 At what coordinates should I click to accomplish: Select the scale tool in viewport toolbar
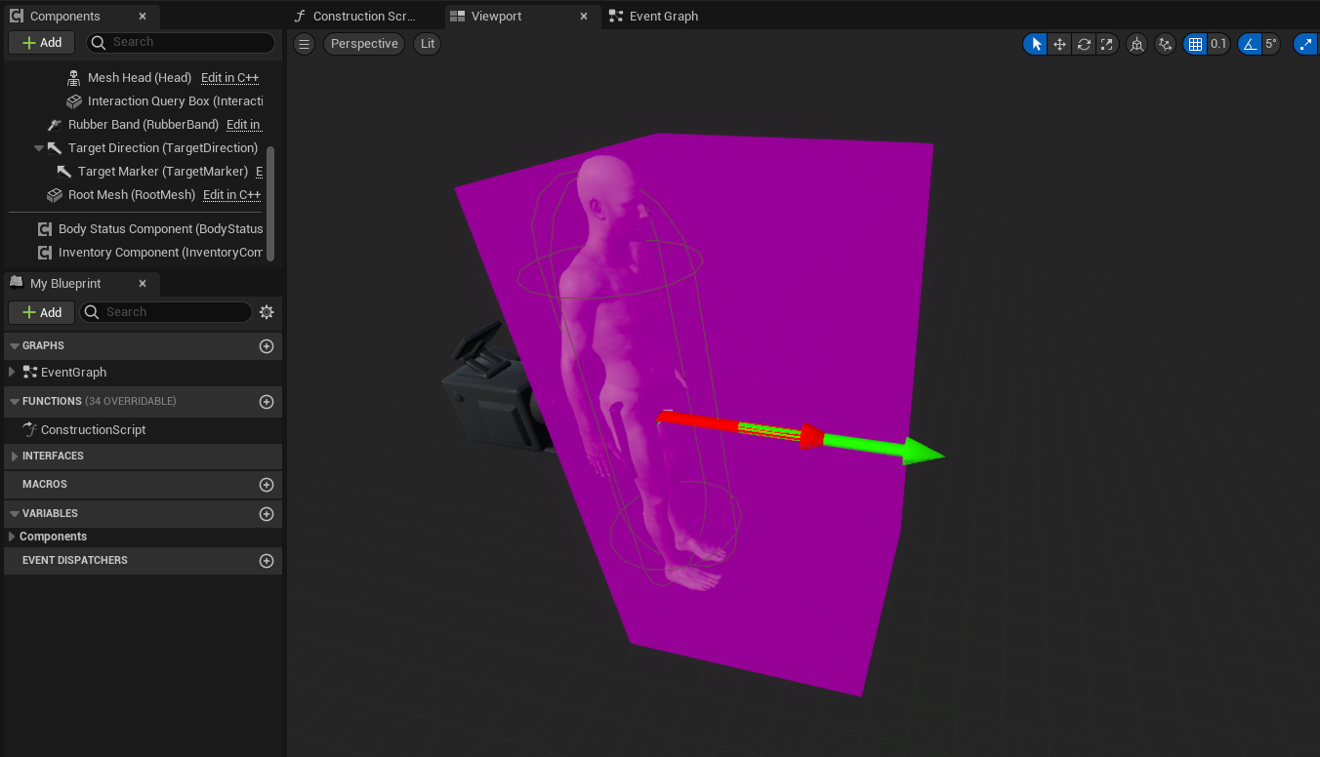tap(1107, 44)
